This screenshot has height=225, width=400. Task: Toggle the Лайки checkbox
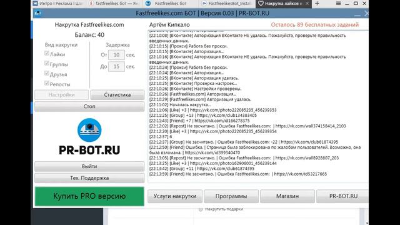coord(47,53)
